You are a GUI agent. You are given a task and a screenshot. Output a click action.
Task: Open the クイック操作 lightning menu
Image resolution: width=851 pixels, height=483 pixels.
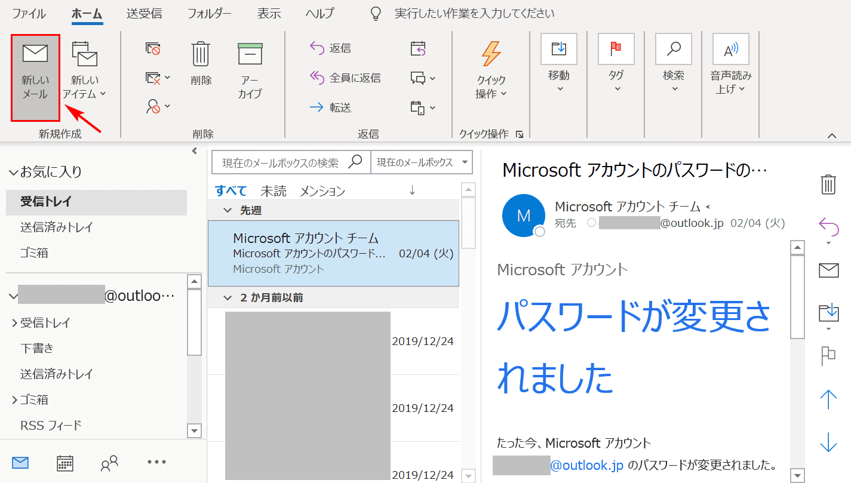click(x=491, y=70)
